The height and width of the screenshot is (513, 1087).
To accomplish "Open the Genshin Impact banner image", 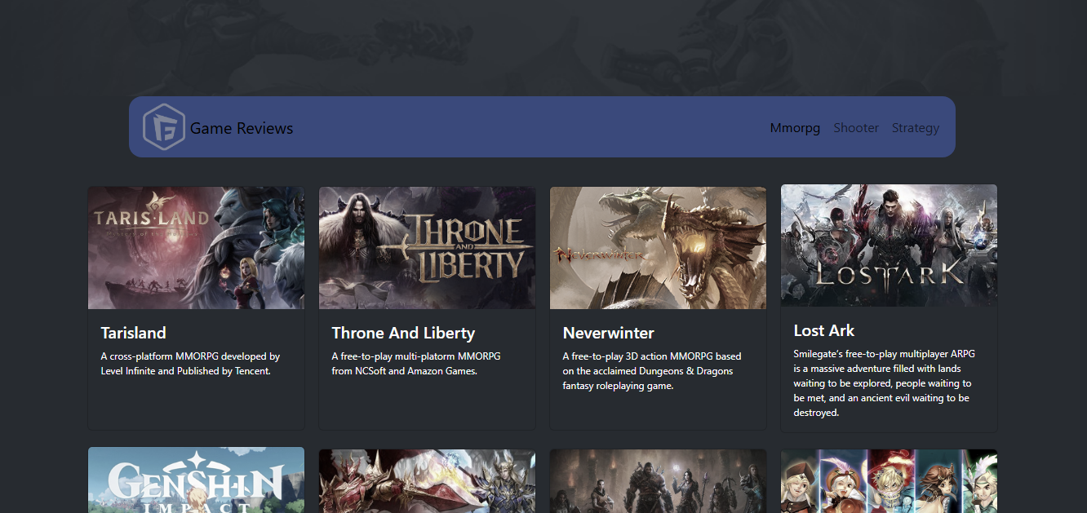I will point(196,480).
